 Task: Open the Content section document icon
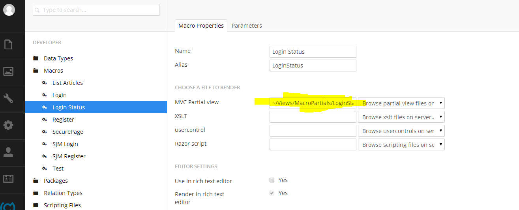coord(8,44)
